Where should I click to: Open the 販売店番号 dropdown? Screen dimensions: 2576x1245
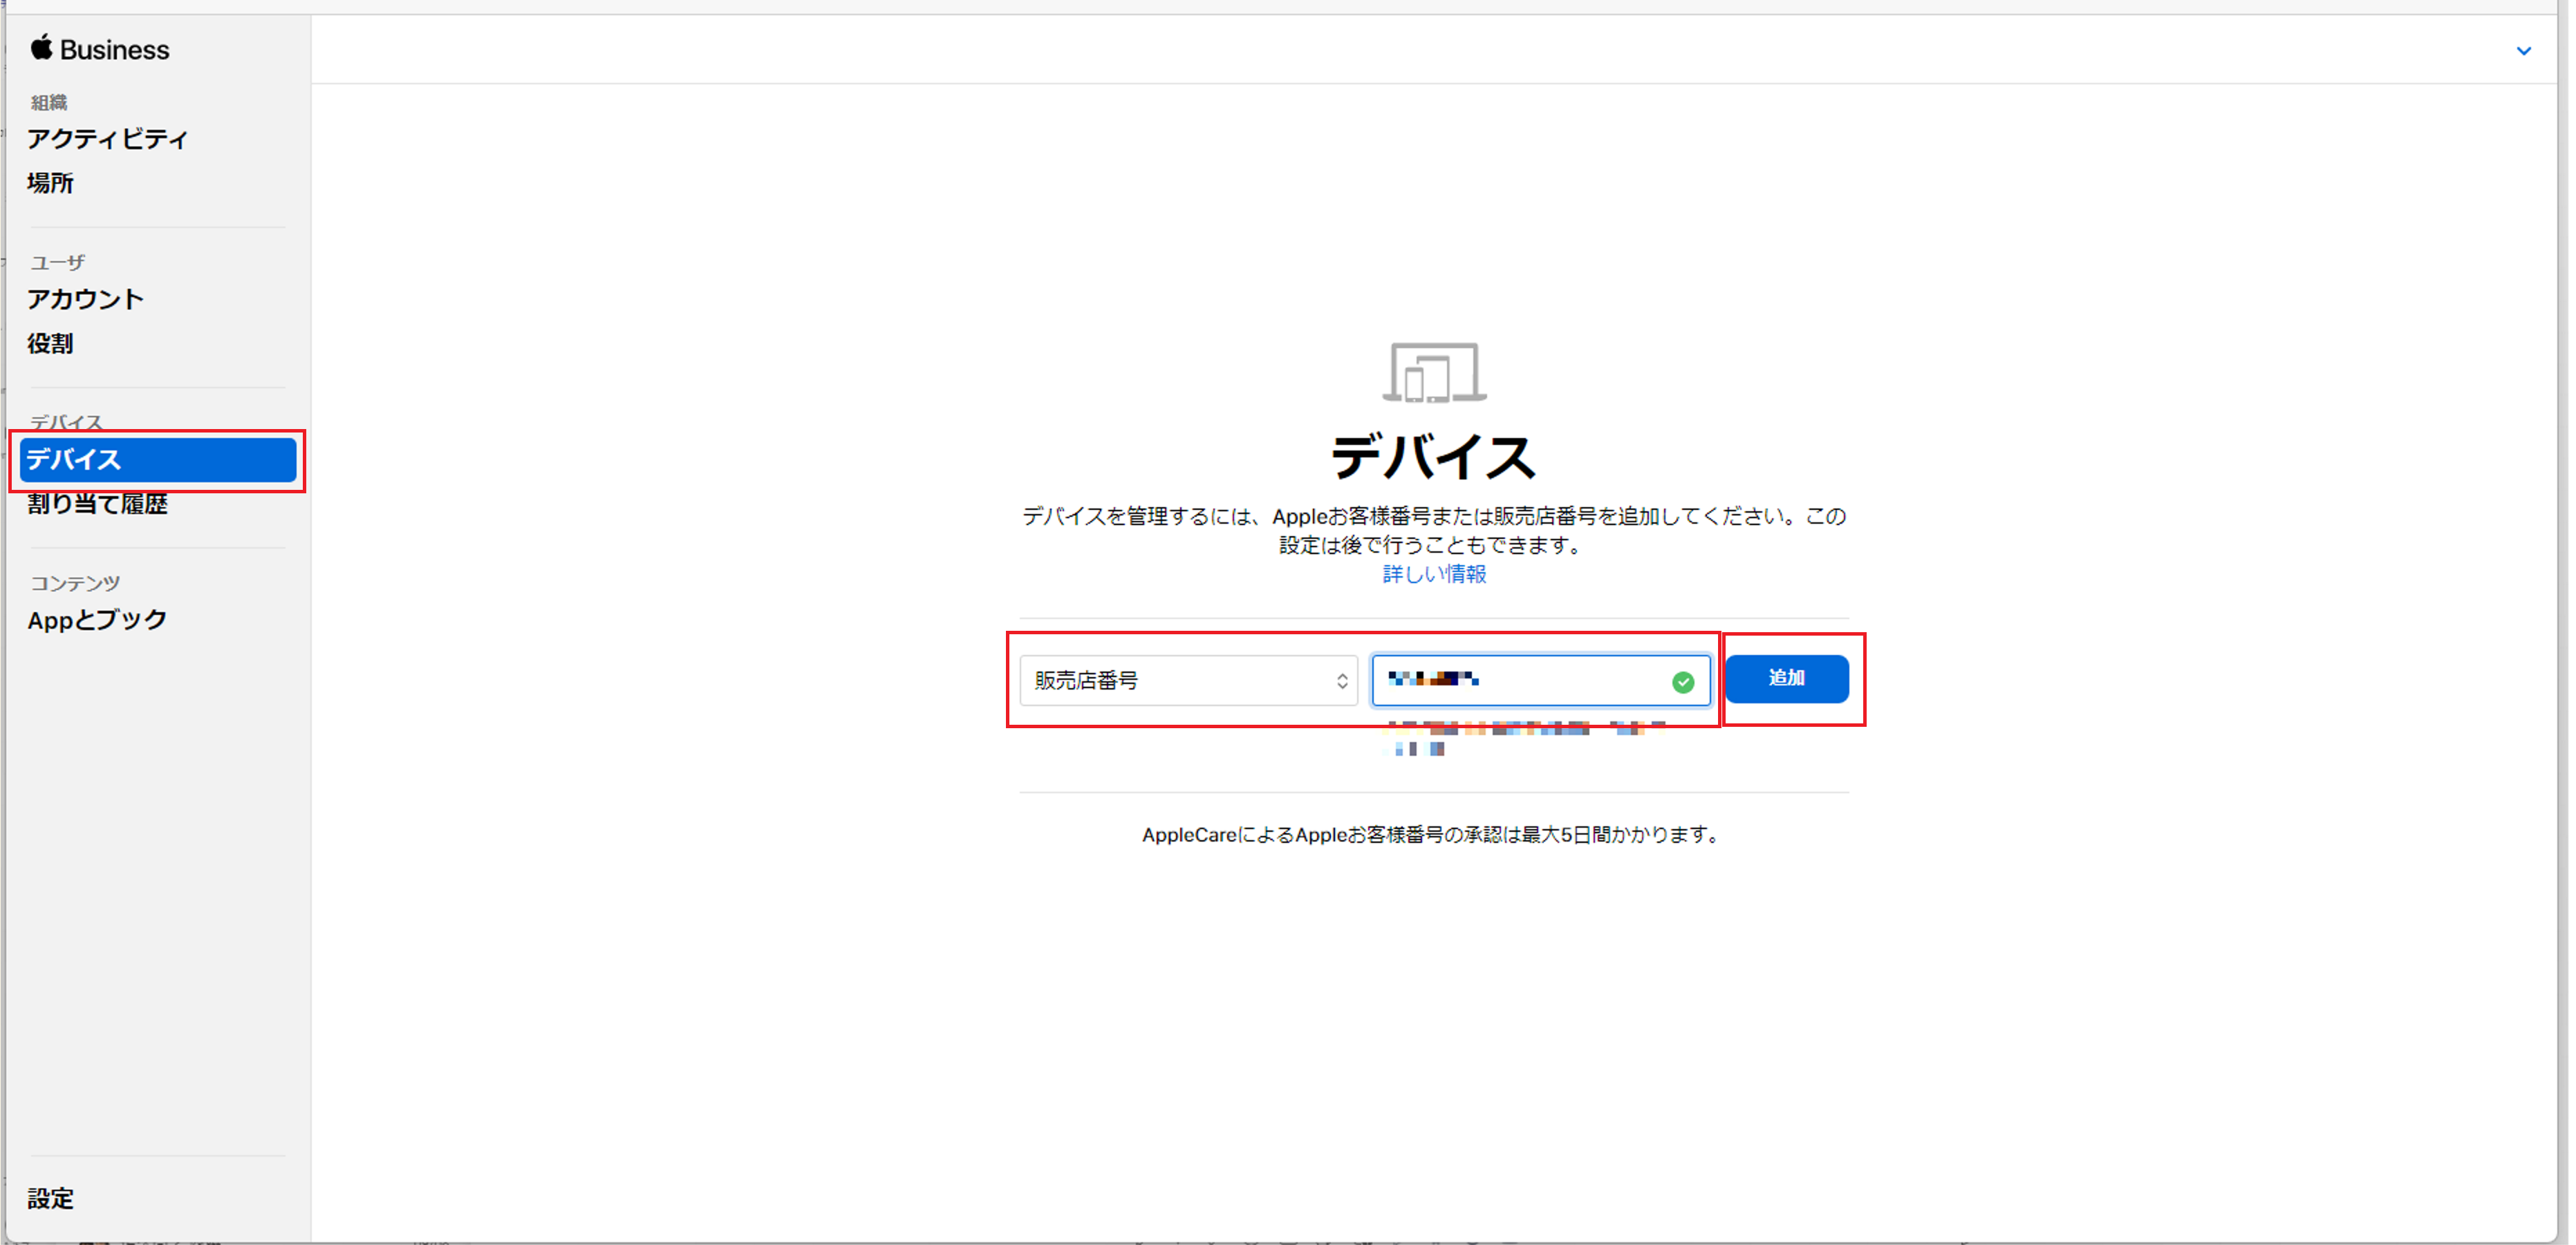(1188, 681)
